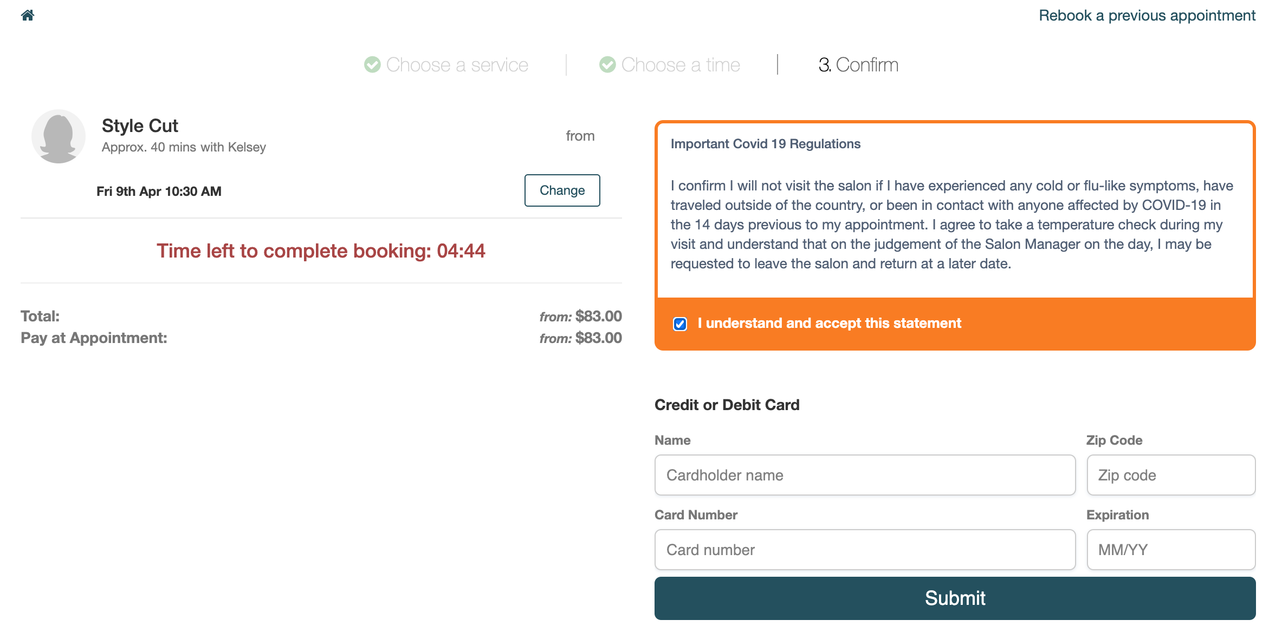Select the 3. Confirm step
Screen dimensions: 1282x633
coord(858,65)
